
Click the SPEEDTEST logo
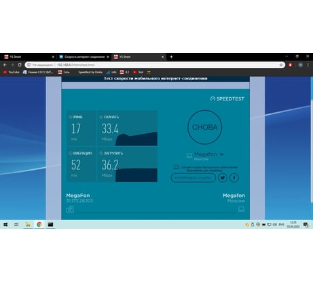227,99
